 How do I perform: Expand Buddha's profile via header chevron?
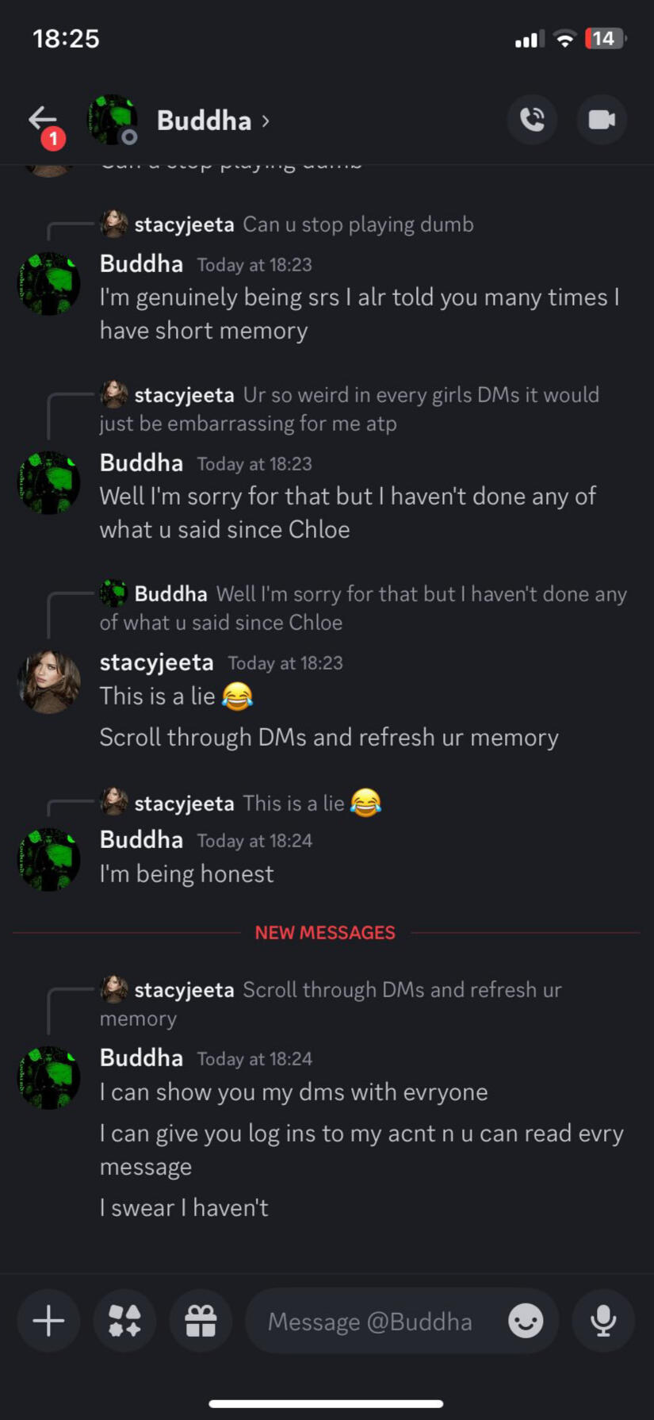[266, 121]
